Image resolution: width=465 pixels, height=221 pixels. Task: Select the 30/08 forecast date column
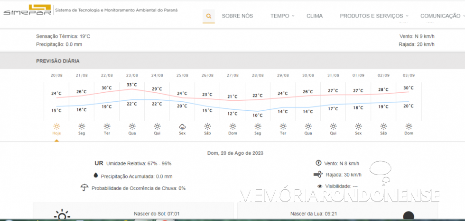308,75
